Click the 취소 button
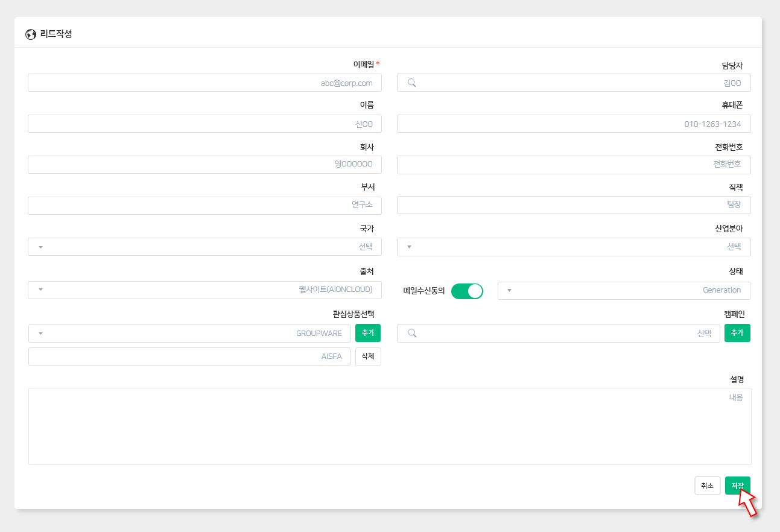Screen dimensions: 780x532 (x=707, y=486)
